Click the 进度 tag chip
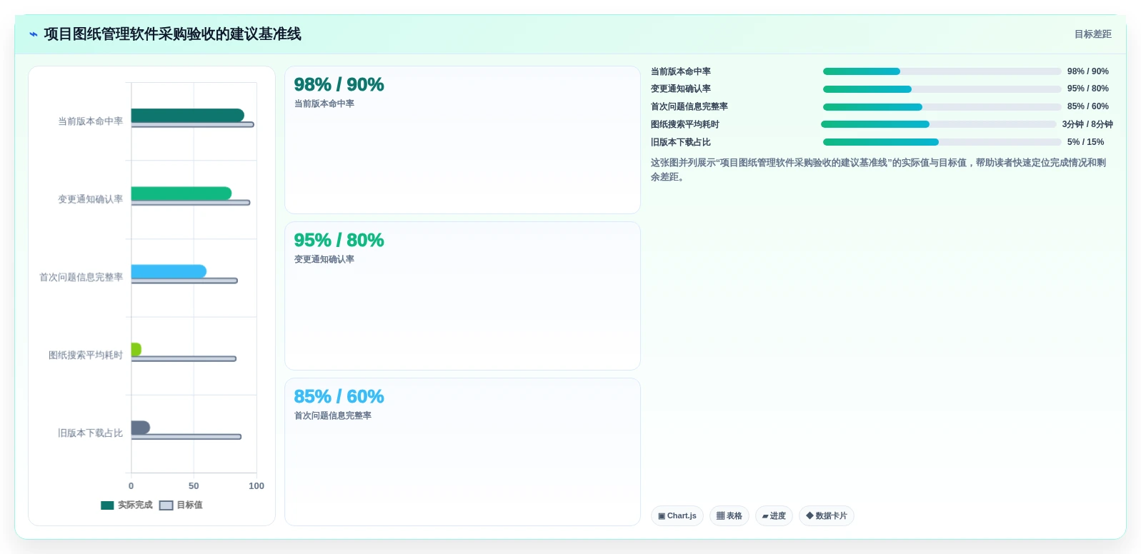This screenshot has width=1141, height=554. pos(774,516)
